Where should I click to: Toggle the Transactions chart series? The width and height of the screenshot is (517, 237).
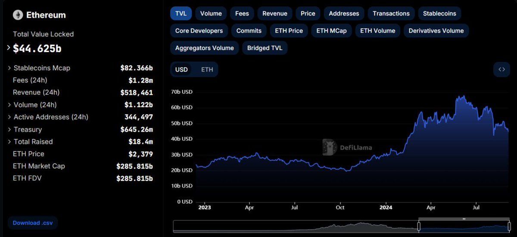pos(391,13)
